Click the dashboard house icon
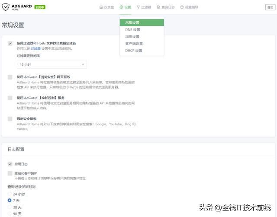Viewport: 277px width, 217px height. pos(101,7)
